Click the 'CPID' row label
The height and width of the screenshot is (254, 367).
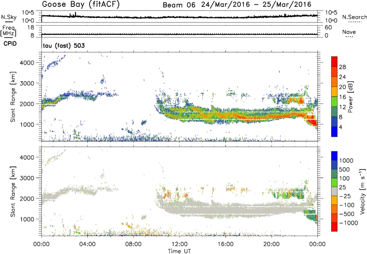click(10, 44)
